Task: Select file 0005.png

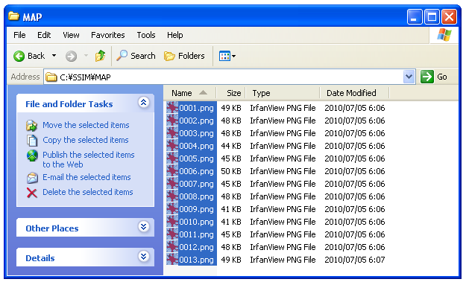Action: [x=196, y=158]
